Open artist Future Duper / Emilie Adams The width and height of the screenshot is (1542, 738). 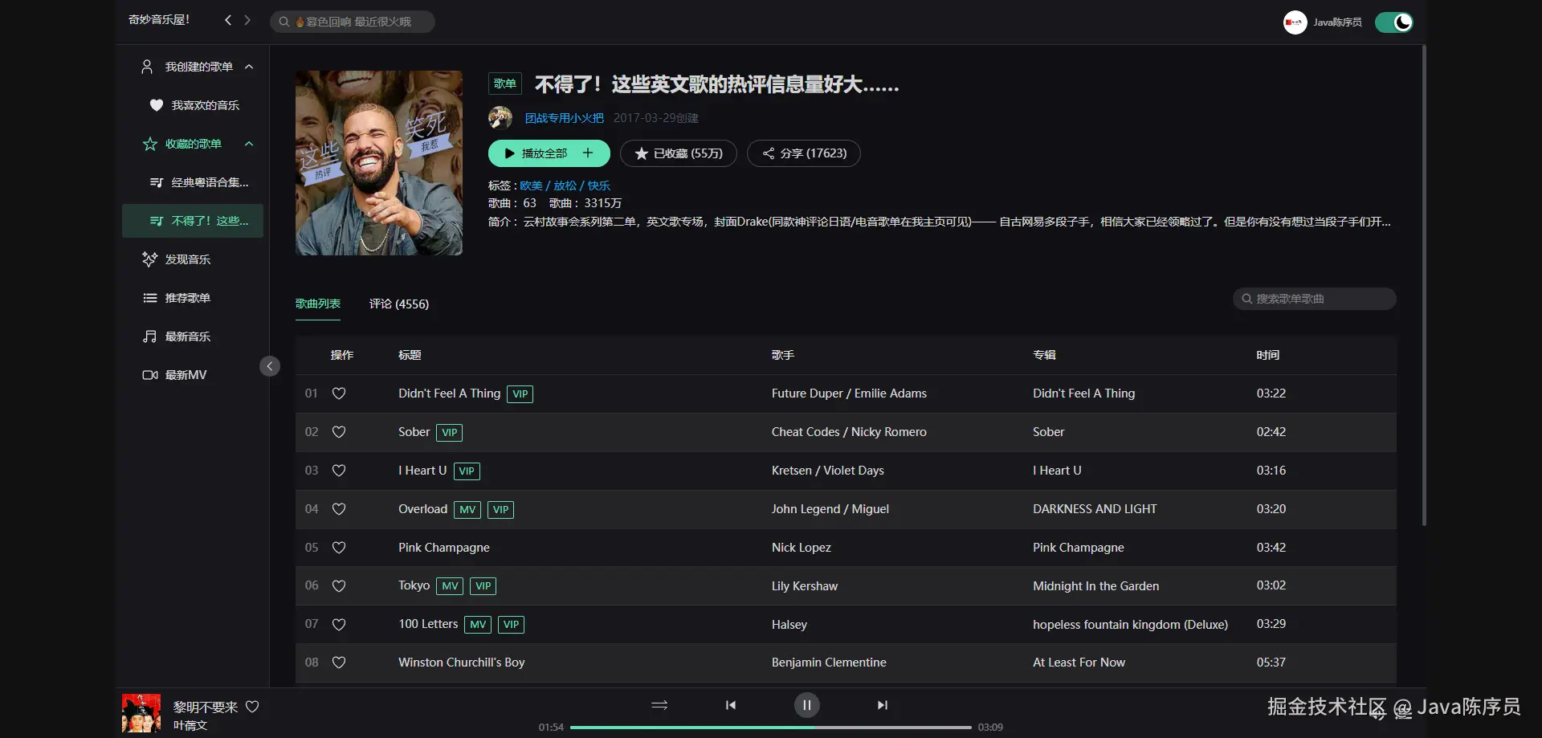(x=849, y=393)
